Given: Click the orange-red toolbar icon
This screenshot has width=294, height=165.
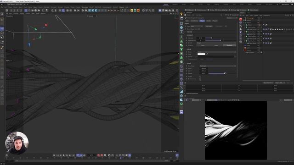Looking at the screenshot, I should coord(138,10).
